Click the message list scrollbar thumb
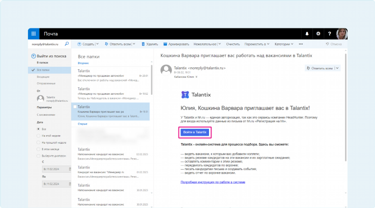The image size is (375, 208). coord(151,80)
